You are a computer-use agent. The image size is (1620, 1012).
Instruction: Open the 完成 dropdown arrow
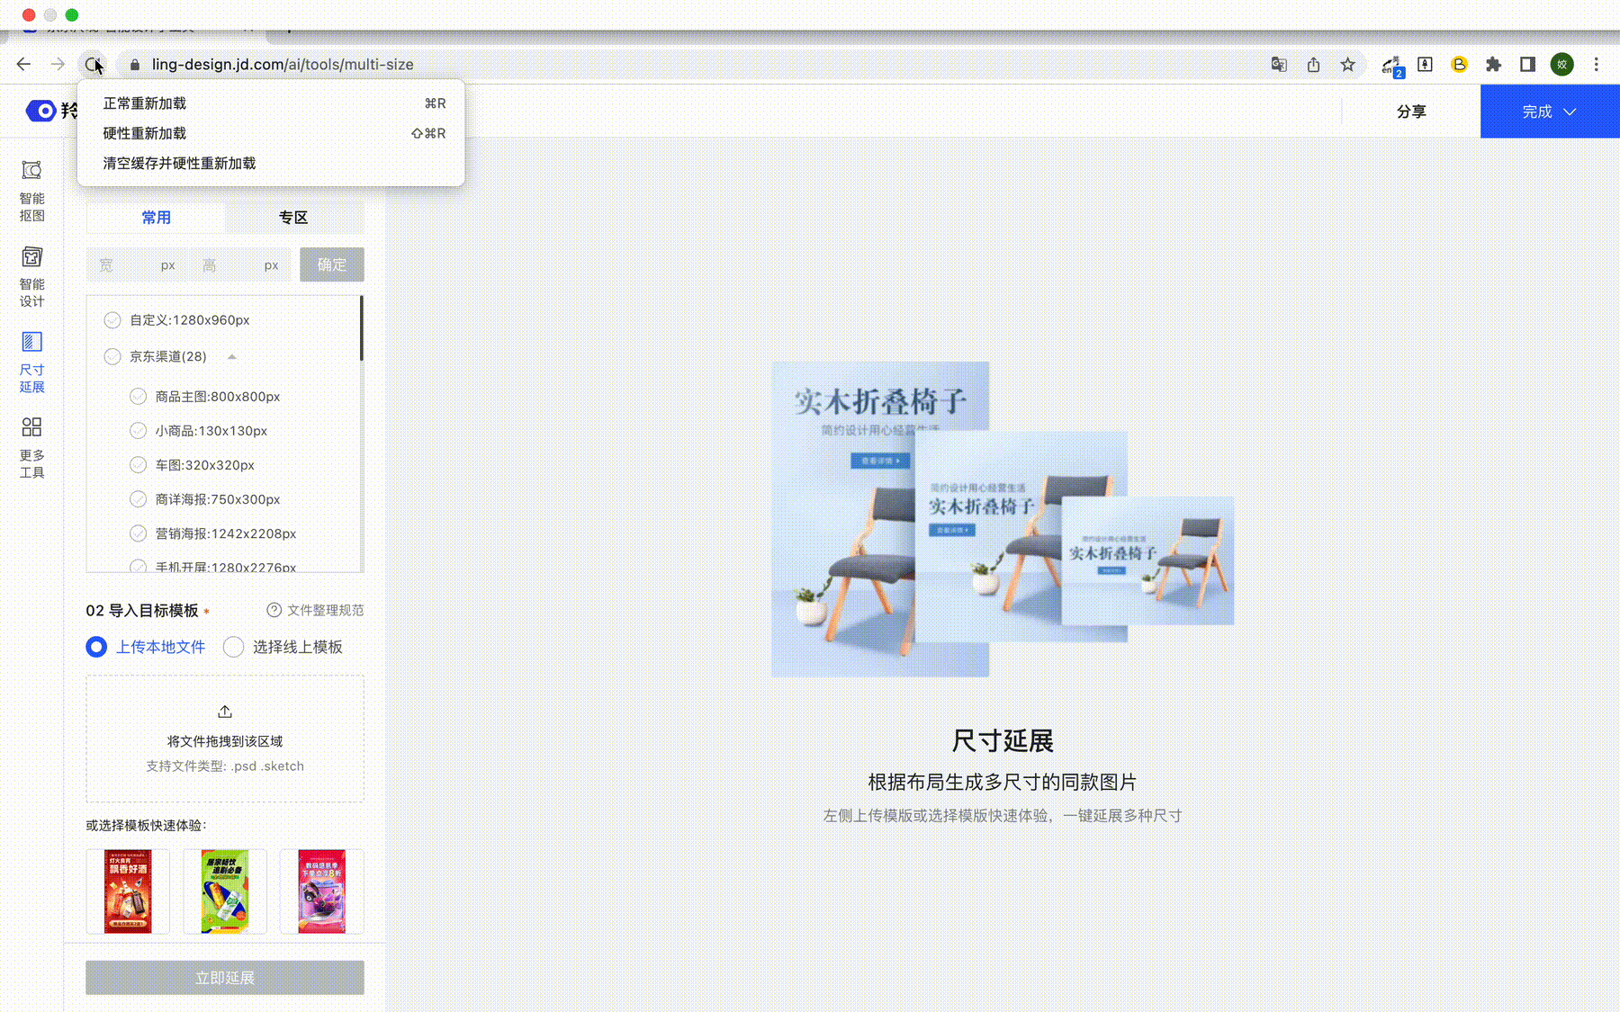(x=1570, y=112)
